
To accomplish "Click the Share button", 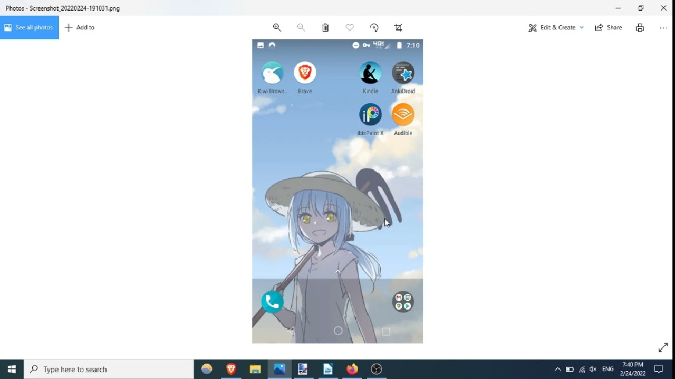I will (609, 27).
